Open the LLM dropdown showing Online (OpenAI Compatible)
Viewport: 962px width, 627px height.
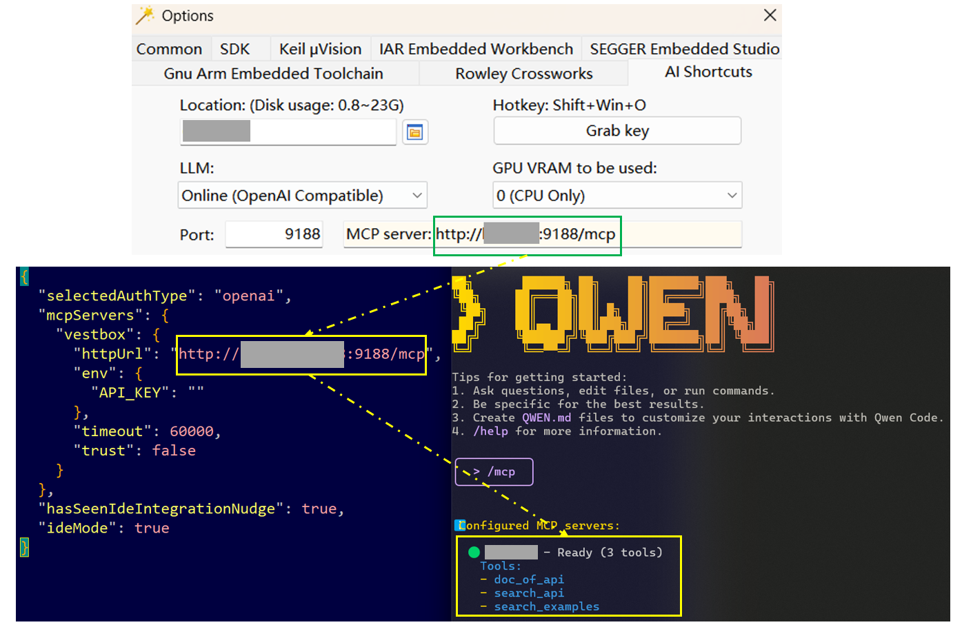coord(302,196)
